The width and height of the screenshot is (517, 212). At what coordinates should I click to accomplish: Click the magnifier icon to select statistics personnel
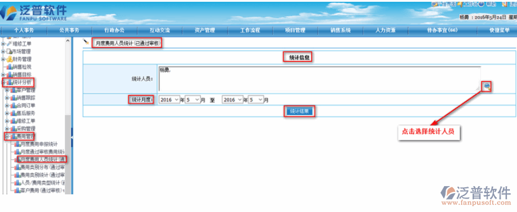pyautogui.click(x=487, y=87)
